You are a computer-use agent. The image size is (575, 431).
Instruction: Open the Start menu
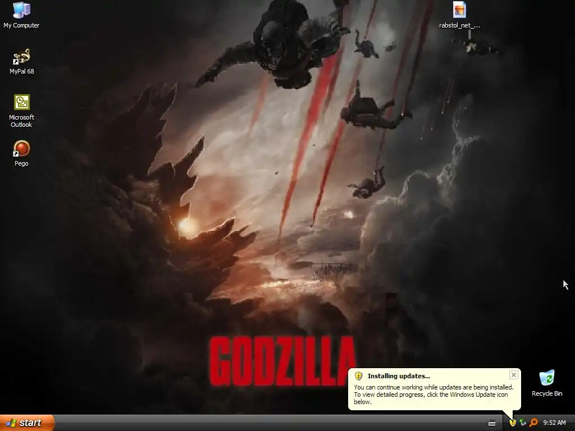pos(27,423)
